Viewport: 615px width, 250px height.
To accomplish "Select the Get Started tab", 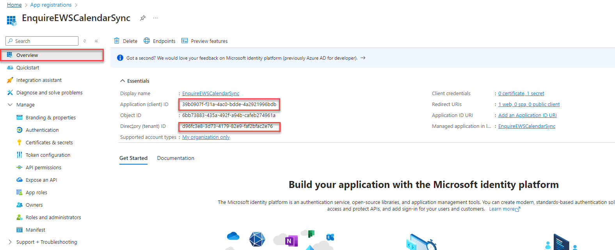I will click(x=133, y=158).
